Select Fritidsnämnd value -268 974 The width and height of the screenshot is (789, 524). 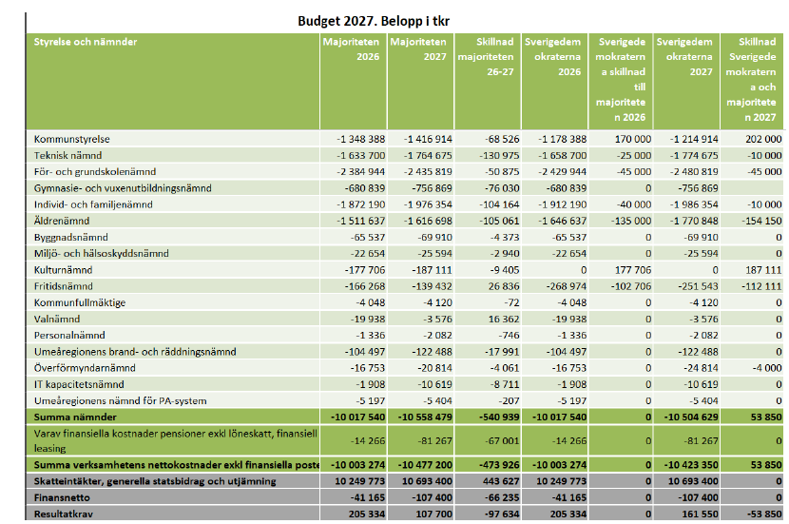tap(567, 286)
